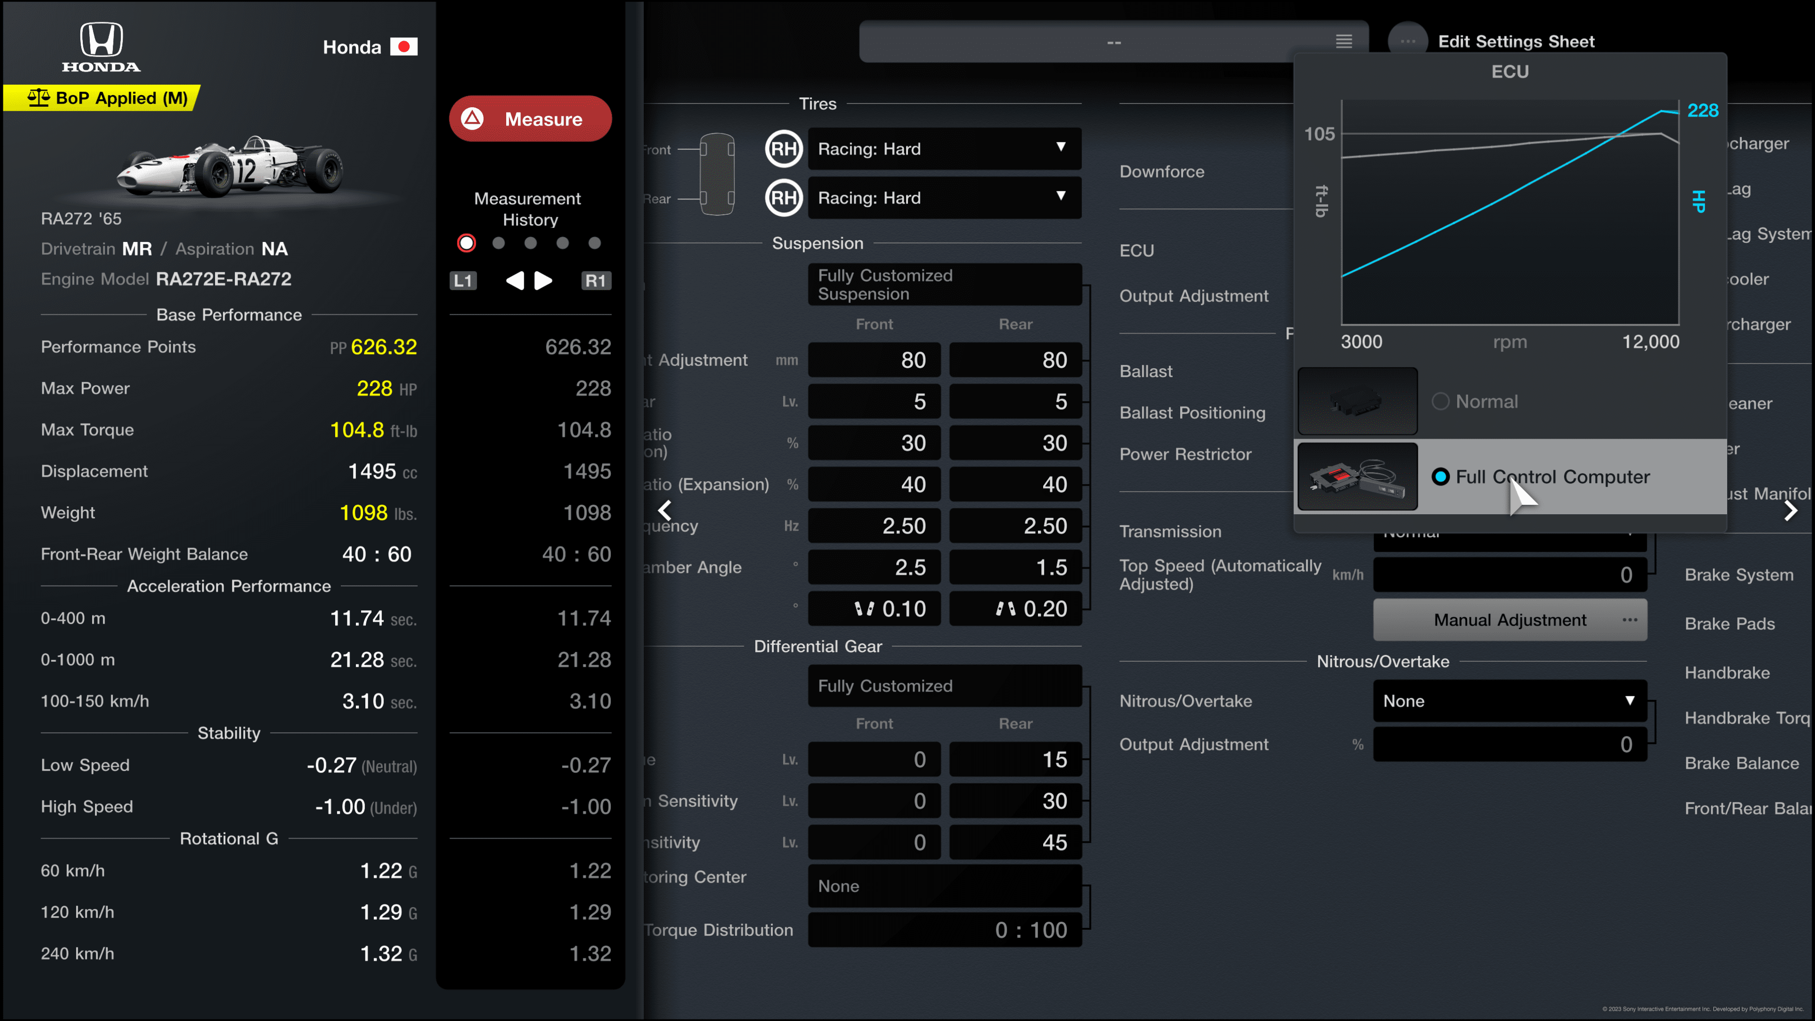Click the R1 shoulder button icon

pyautogui.click(x=596, y=280)
